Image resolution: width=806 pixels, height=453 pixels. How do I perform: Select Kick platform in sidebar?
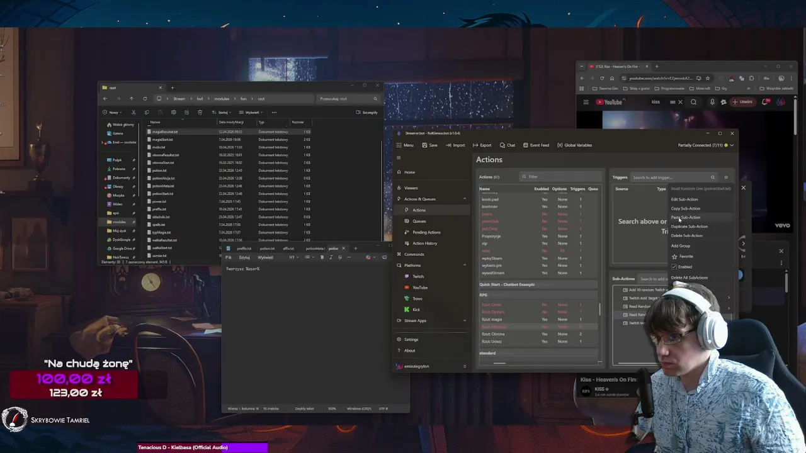pos(416,310)
